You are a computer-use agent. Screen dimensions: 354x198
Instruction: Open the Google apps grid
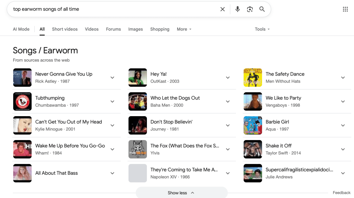point(345,9)
